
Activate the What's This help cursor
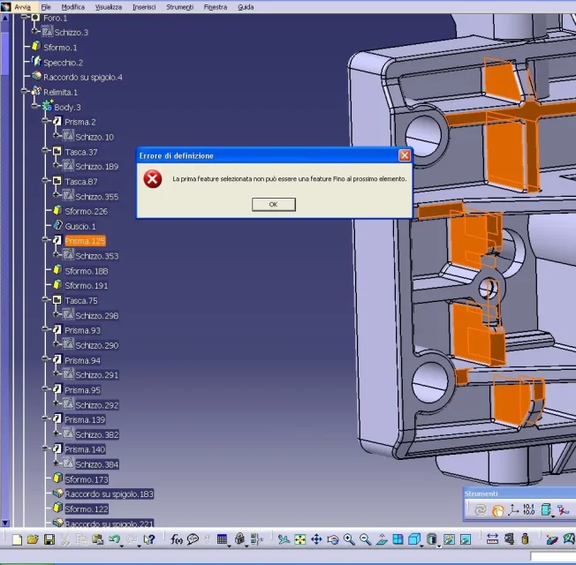[149, 539]
